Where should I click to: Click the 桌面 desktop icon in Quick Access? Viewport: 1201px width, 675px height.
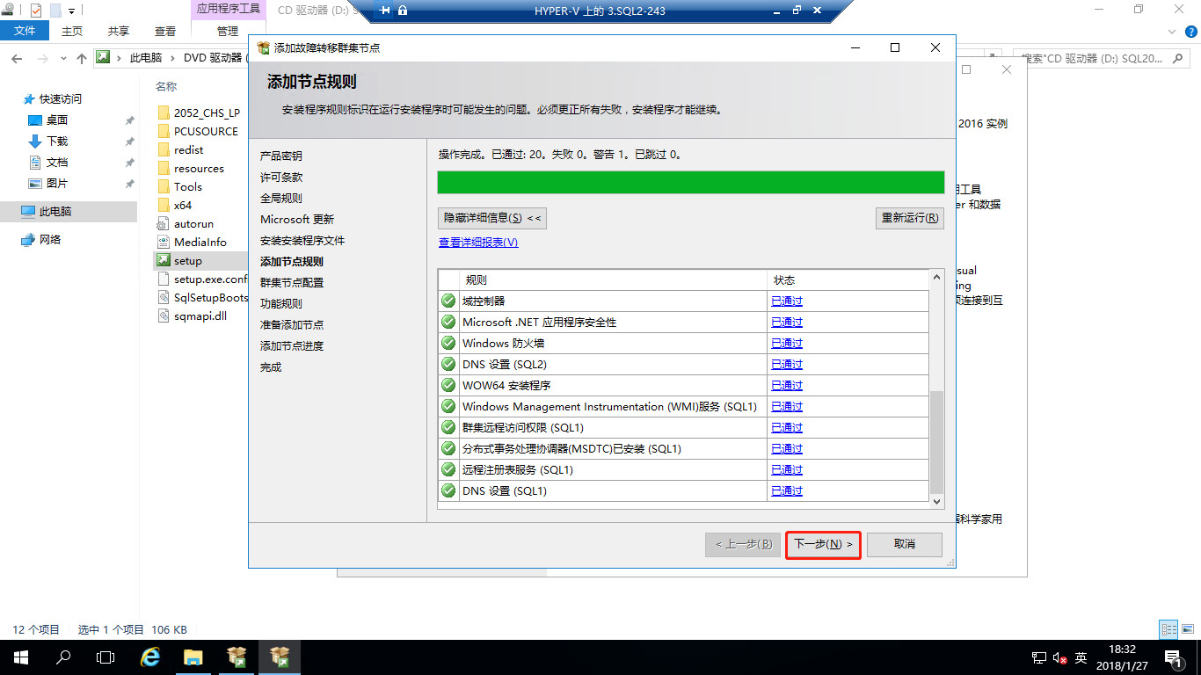click(35, 120)
